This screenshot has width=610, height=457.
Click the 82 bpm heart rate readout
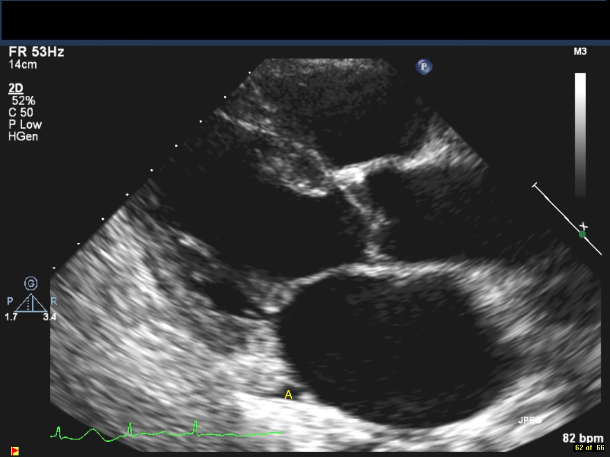click(582, 438)
